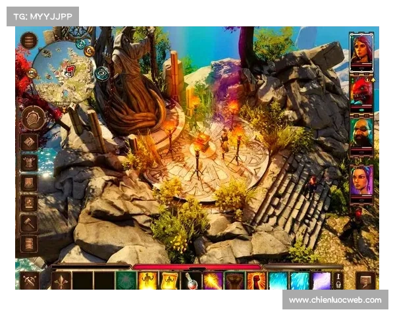
Task: Open the hammer crafting panel icon
Action: coord(29,223)
